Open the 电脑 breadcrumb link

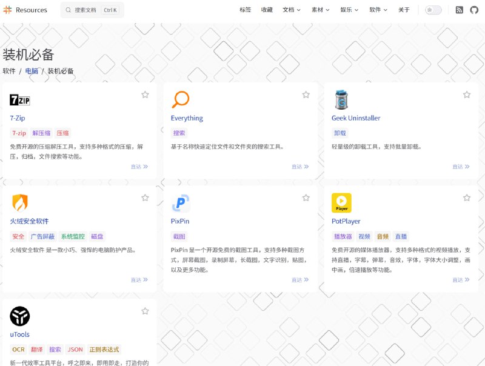[32, 70]
